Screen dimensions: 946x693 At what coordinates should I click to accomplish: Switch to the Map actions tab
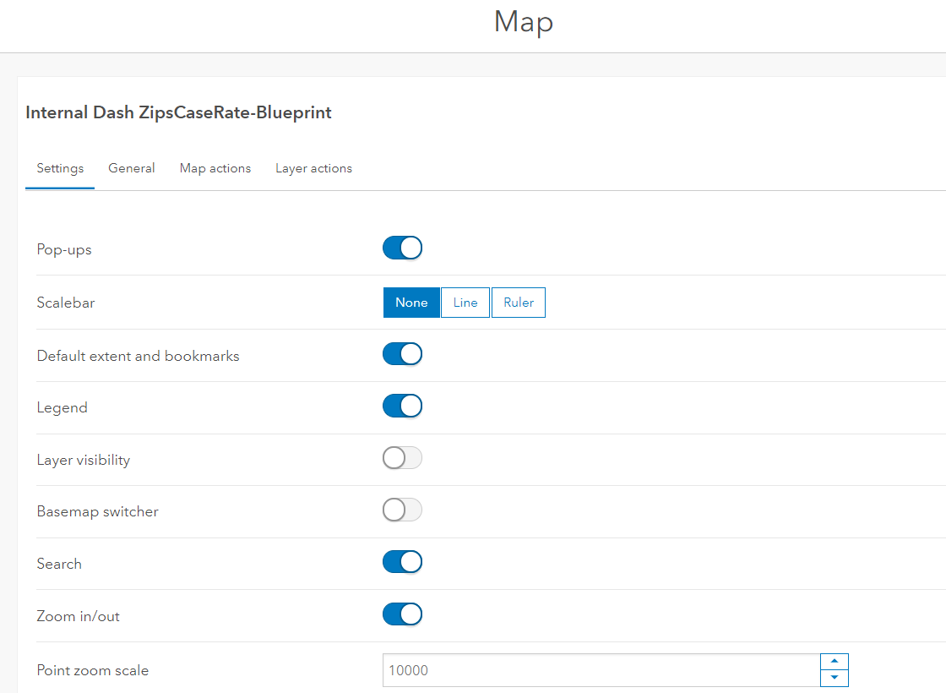click(x=215, y=168)
